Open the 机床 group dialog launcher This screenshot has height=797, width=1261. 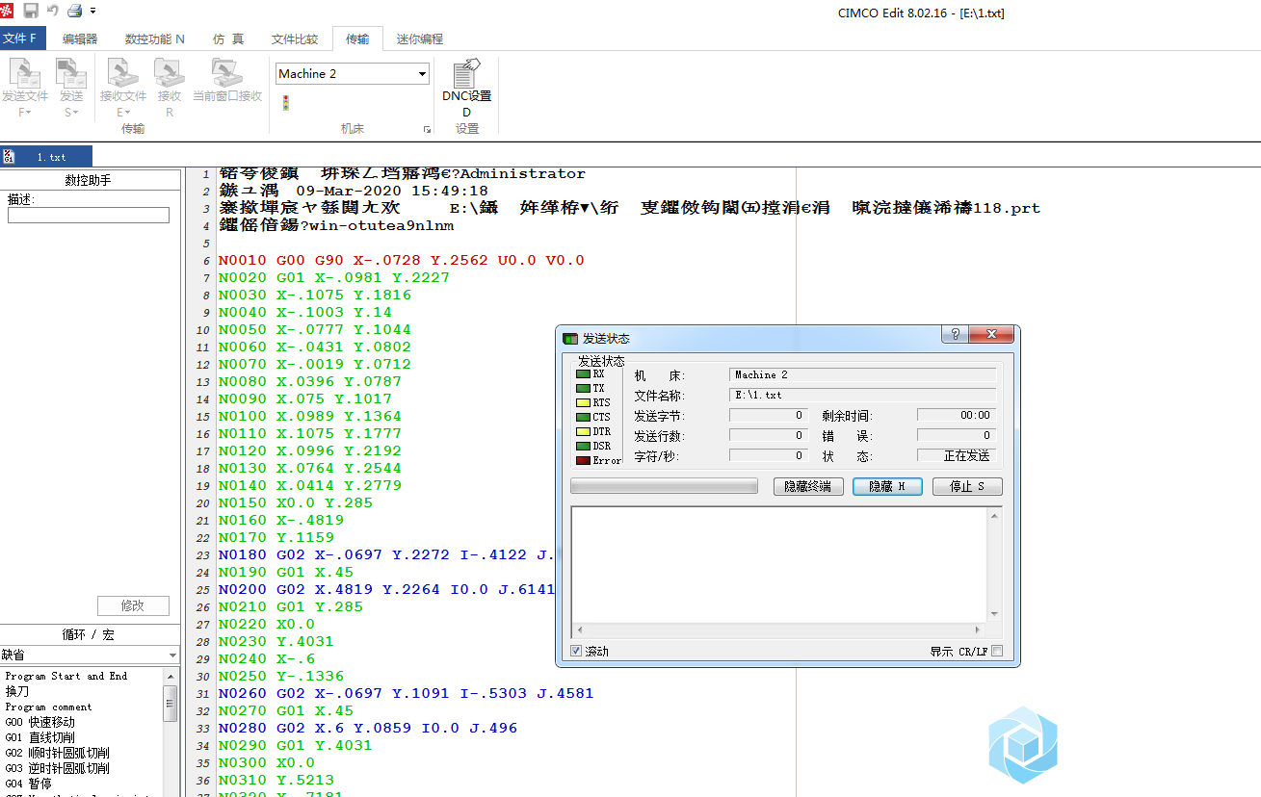click(x=427, y=129)
